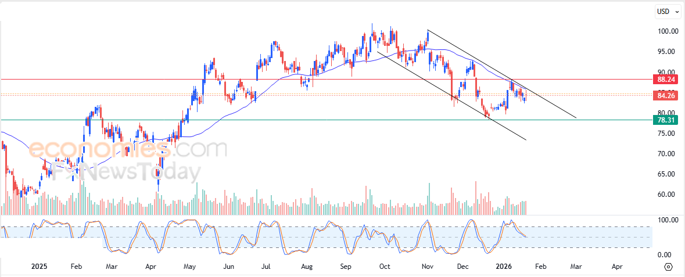
Task: Click the FxNewsToday watermark logo
Action: coord(125,172)
